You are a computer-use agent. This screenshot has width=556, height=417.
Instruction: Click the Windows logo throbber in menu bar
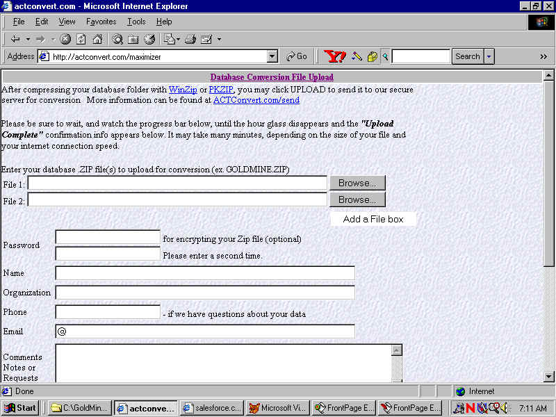(x=541, y=22)
